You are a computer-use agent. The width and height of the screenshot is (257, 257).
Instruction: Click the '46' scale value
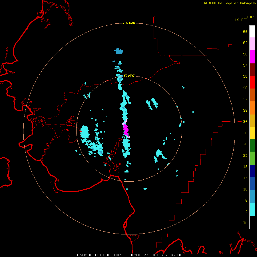[245, 88]
